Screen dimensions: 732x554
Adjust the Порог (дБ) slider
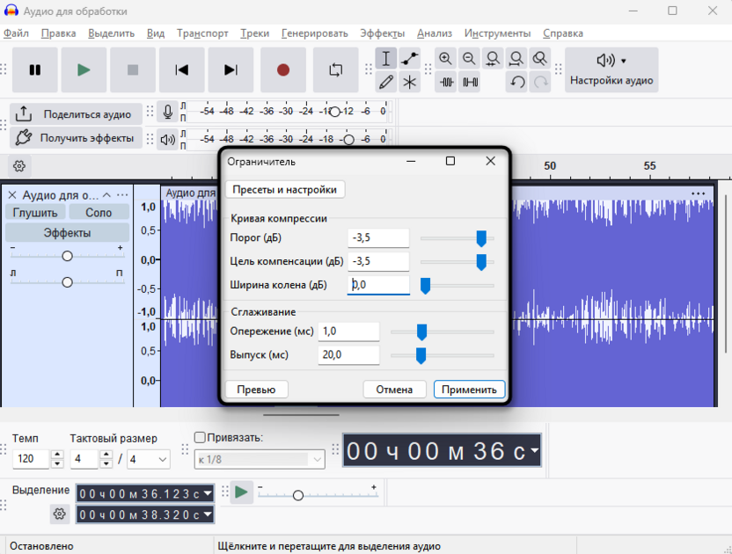(481, 237)
